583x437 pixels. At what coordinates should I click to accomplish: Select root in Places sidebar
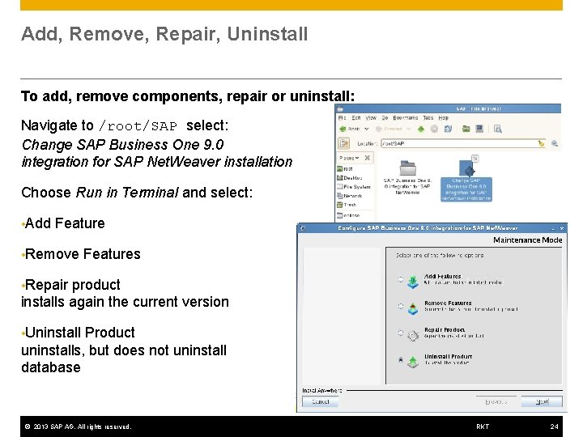(x=346, y=168)
